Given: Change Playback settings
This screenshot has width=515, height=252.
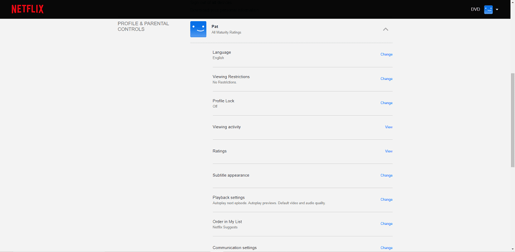Looking at the screenshot, I should click(386, 199).
